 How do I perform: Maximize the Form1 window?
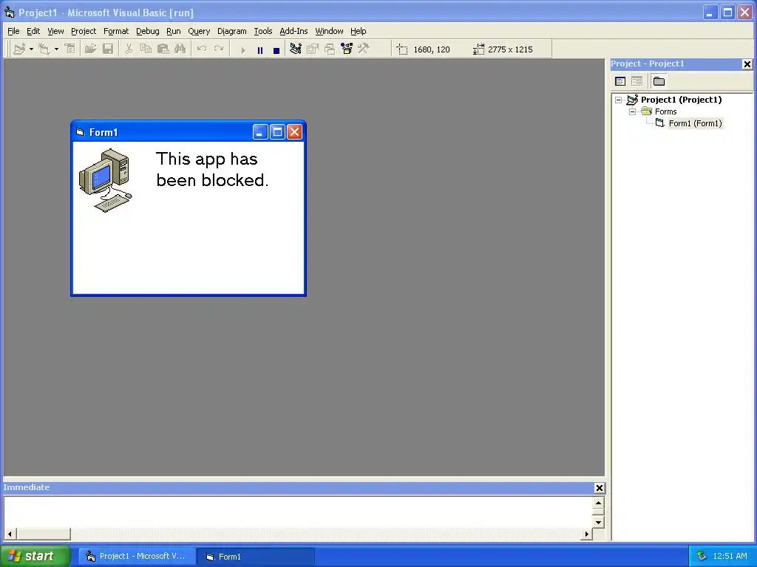point(278,132)
